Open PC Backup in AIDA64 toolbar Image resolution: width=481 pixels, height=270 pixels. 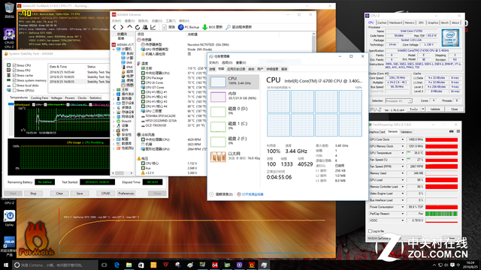189,27
